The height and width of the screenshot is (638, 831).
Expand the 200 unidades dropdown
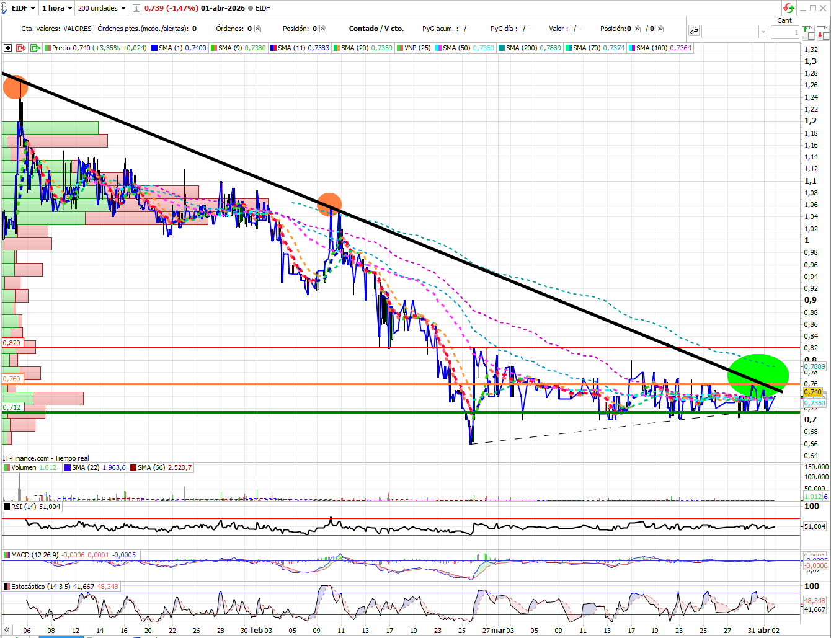(x=102, y=8)
